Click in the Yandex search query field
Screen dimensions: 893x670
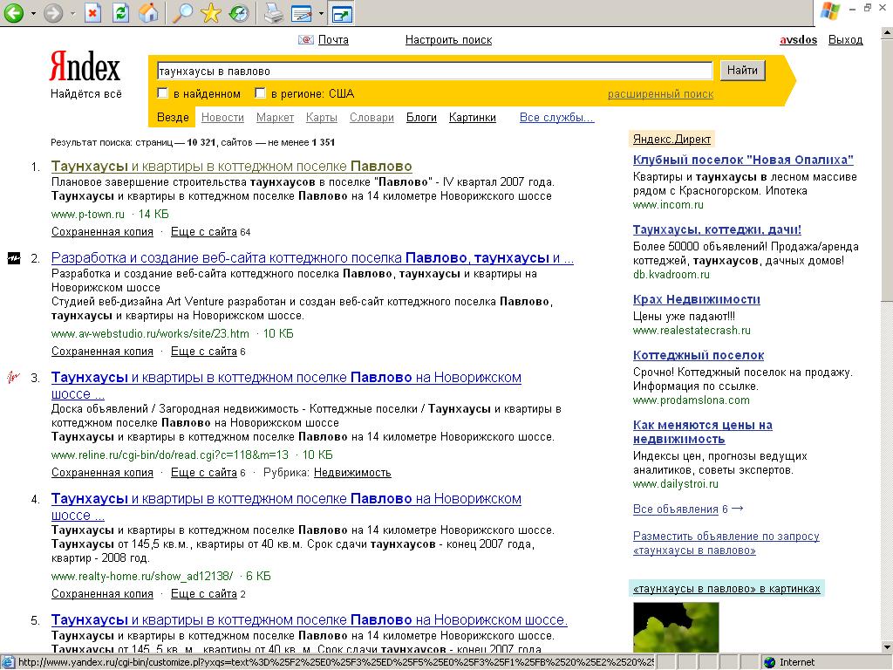pos(433,72)
